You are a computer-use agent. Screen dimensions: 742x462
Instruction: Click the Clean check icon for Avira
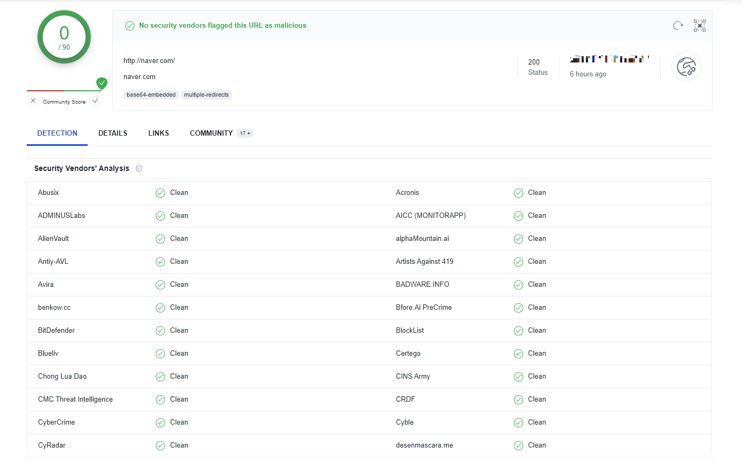(x=160, y=285)
